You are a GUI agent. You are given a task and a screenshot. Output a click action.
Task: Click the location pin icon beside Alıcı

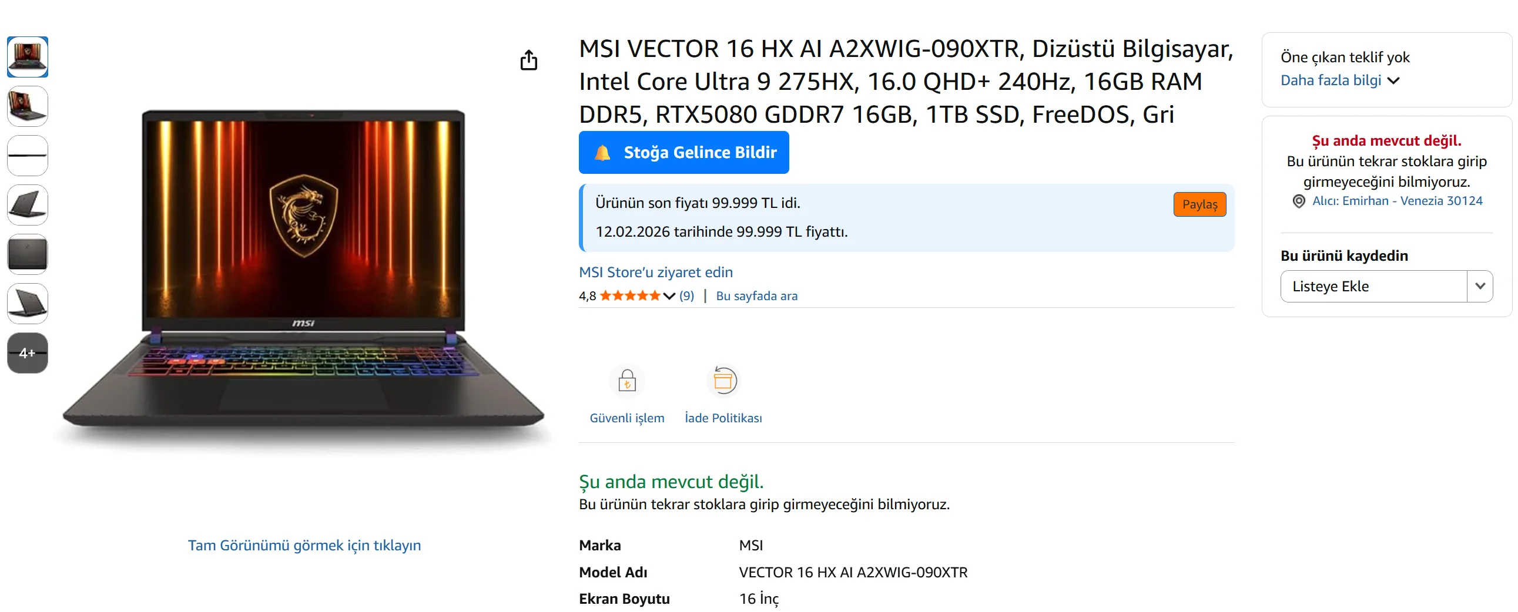click(1298, 201)
